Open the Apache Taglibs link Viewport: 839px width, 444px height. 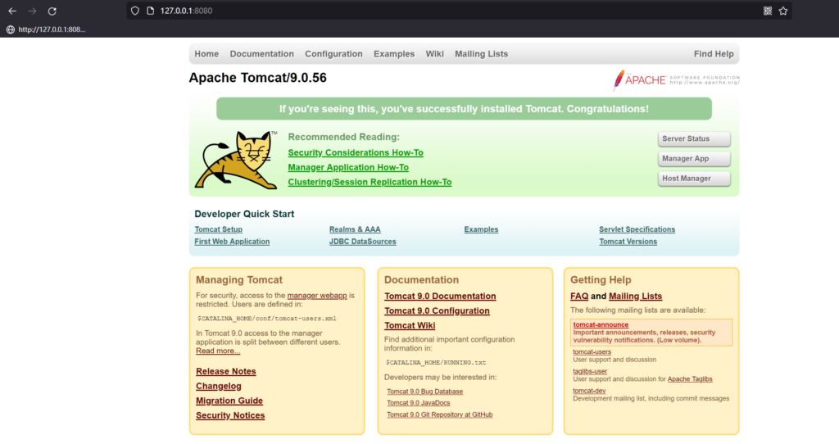click(x=690, y=379)
